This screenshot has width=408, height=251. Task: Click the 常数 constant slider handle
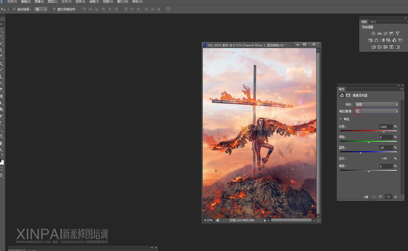pyautogui.click(x=369, y=171)
